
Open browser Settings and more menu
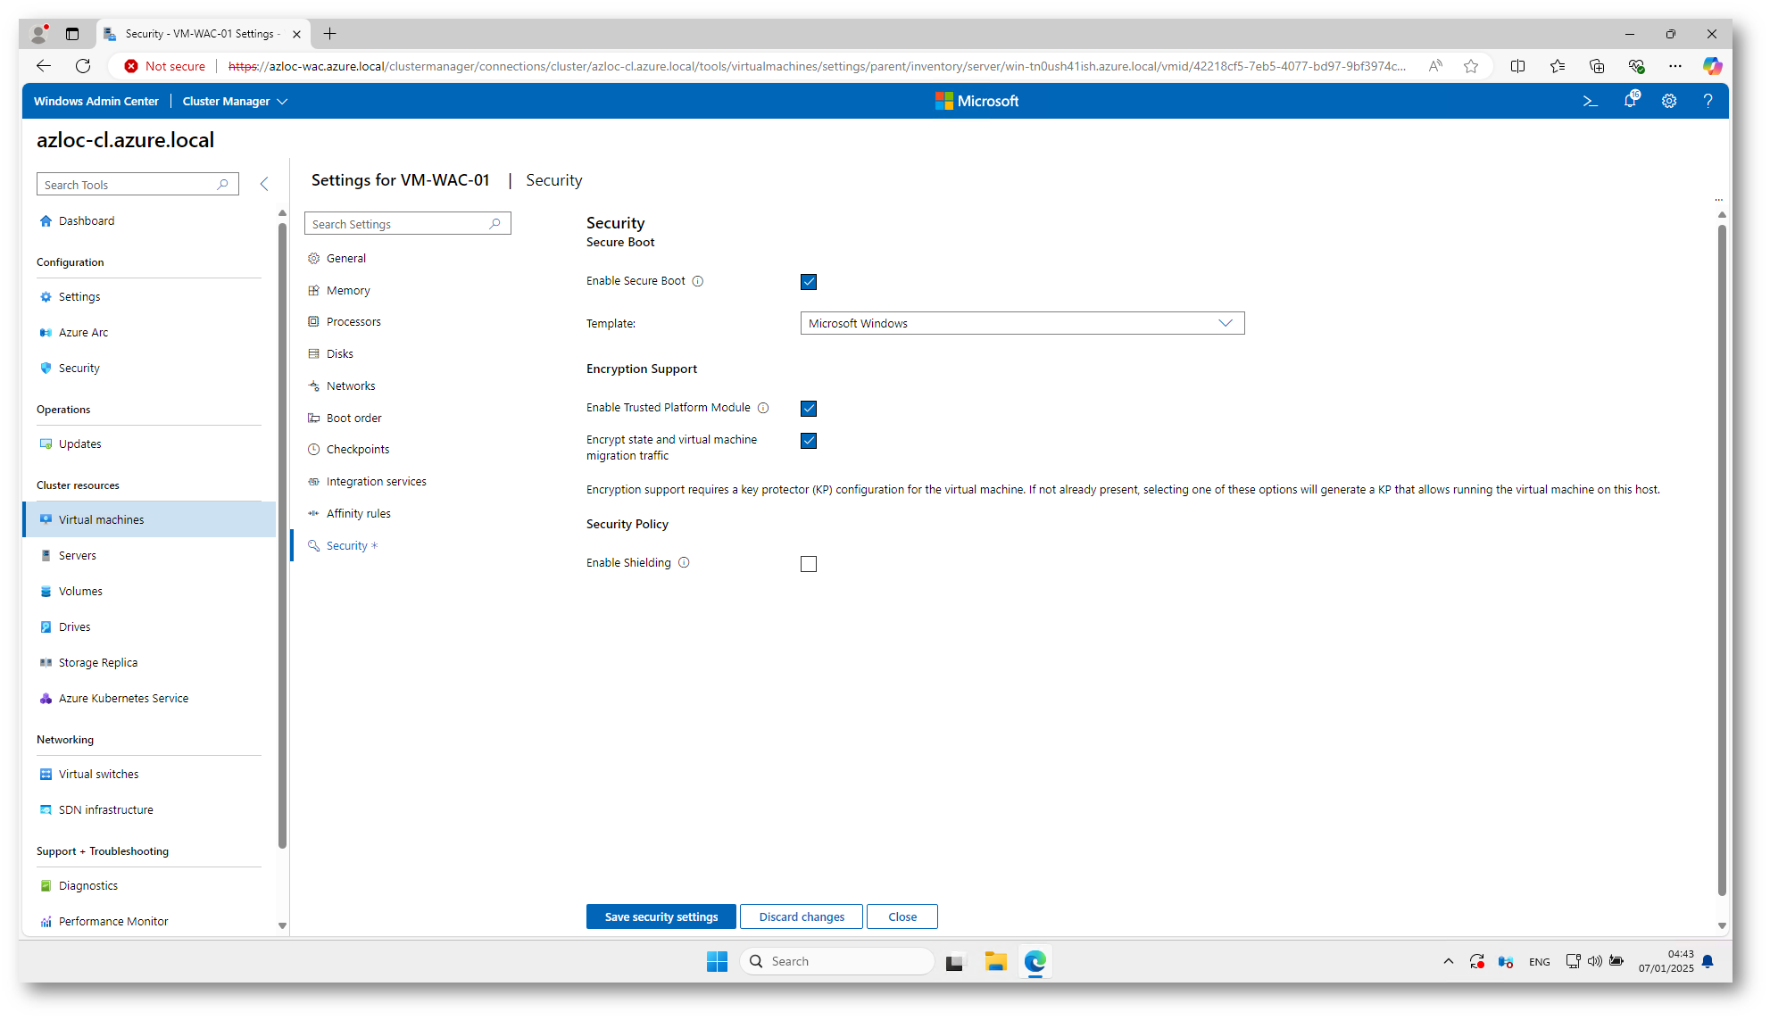(1675, 66)
